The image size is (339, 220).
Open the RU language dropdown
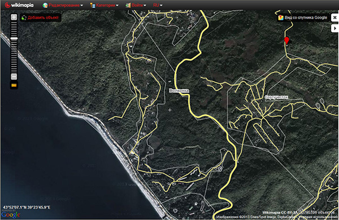158,5
